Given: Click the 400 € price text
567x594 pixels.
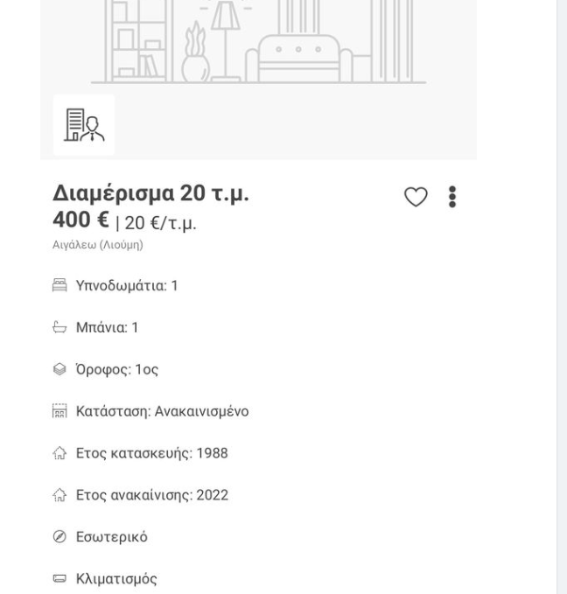Looking at the screenshot, I should (80, 220).
